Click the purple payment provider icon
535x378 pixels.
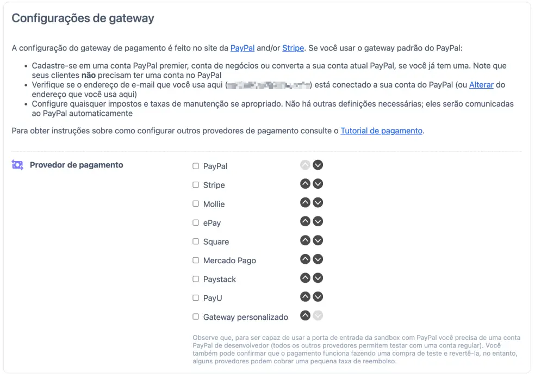point(17,164)
